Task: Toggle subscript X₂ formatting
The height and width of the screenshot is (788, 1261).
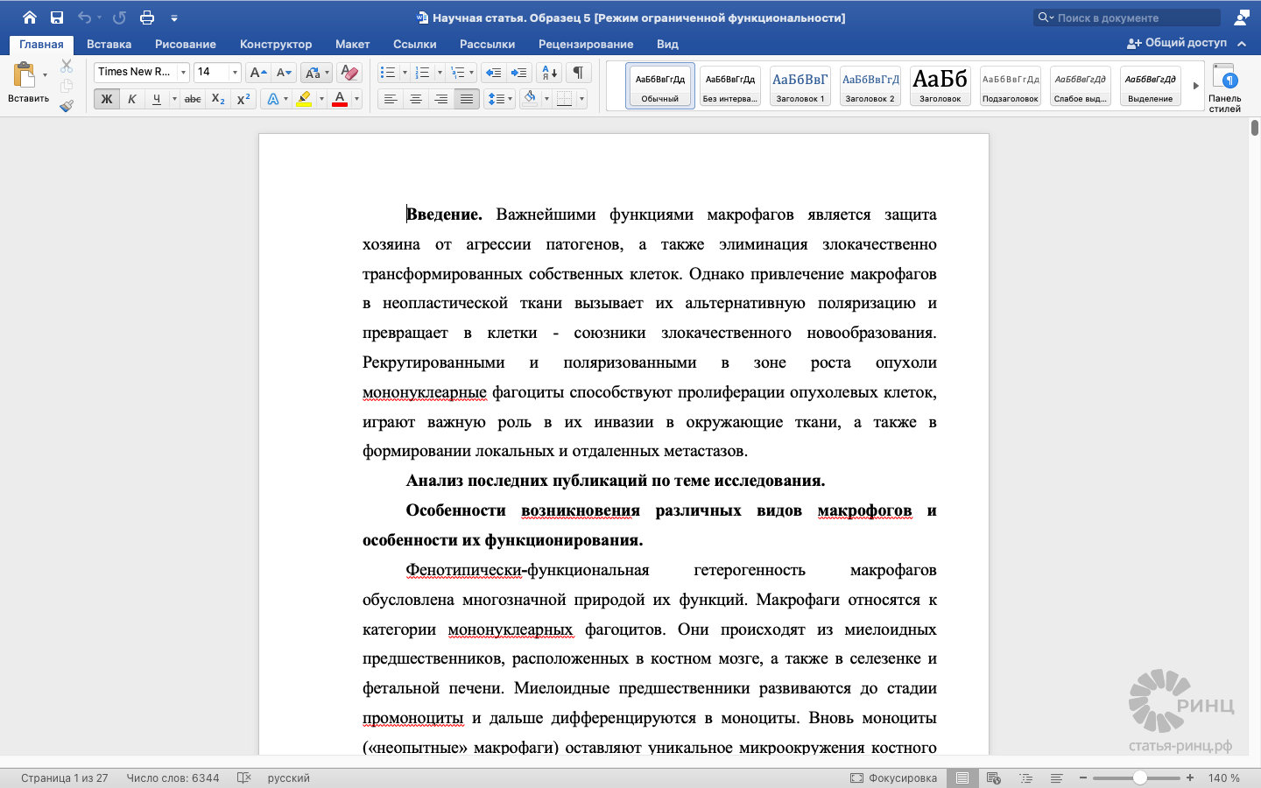Action: [x=218, y=99]
